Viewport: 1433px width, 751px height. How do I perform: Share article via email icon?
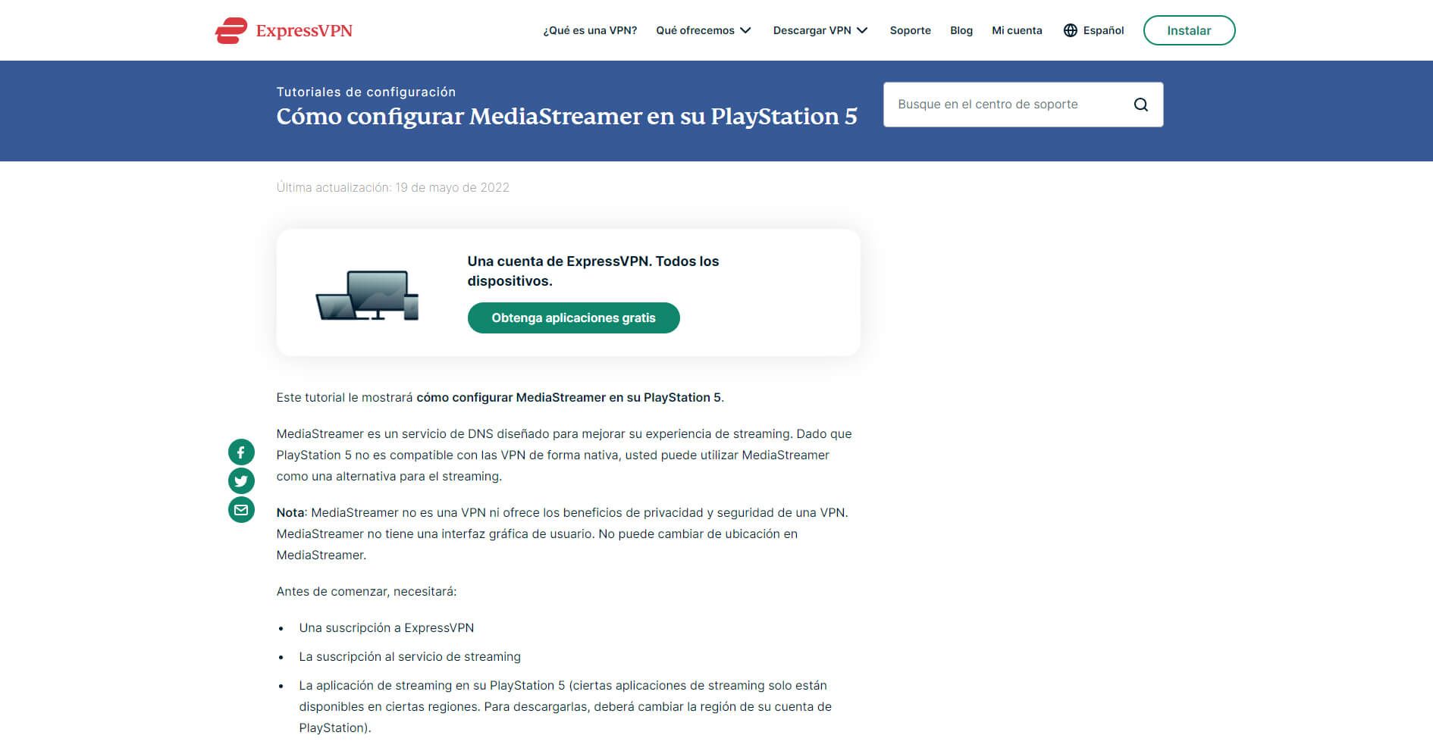point(241,510)
